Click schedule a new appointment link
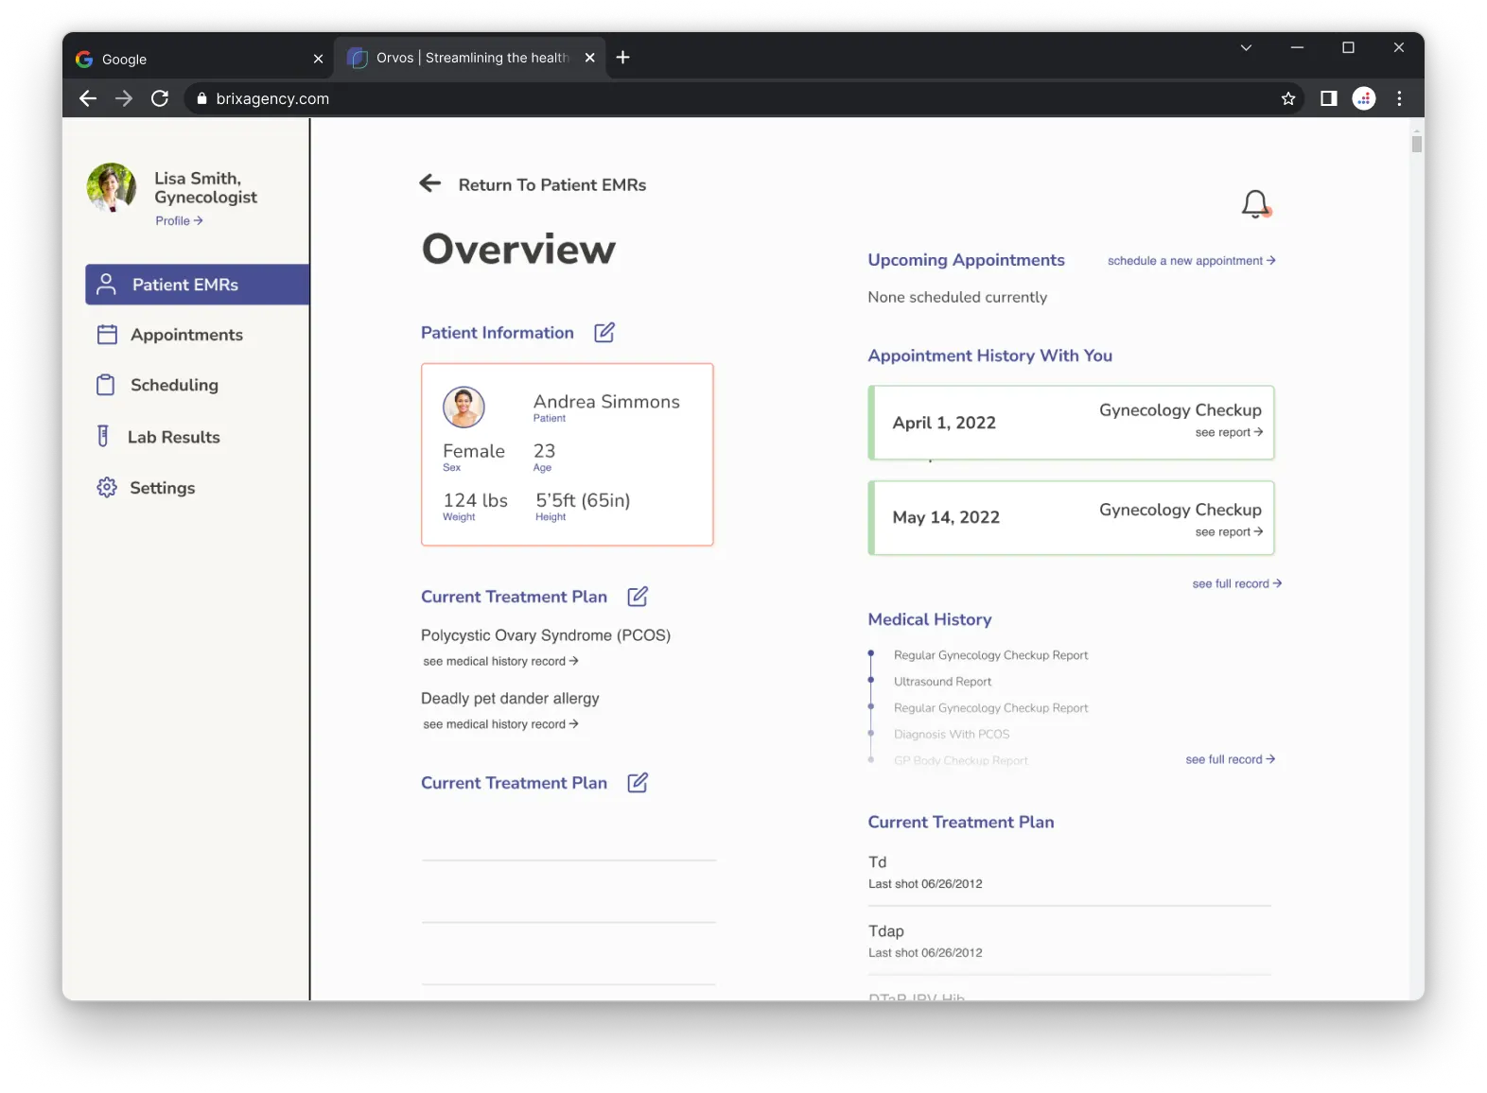Screen dimensions: 1487x1093 point(1191,261)
